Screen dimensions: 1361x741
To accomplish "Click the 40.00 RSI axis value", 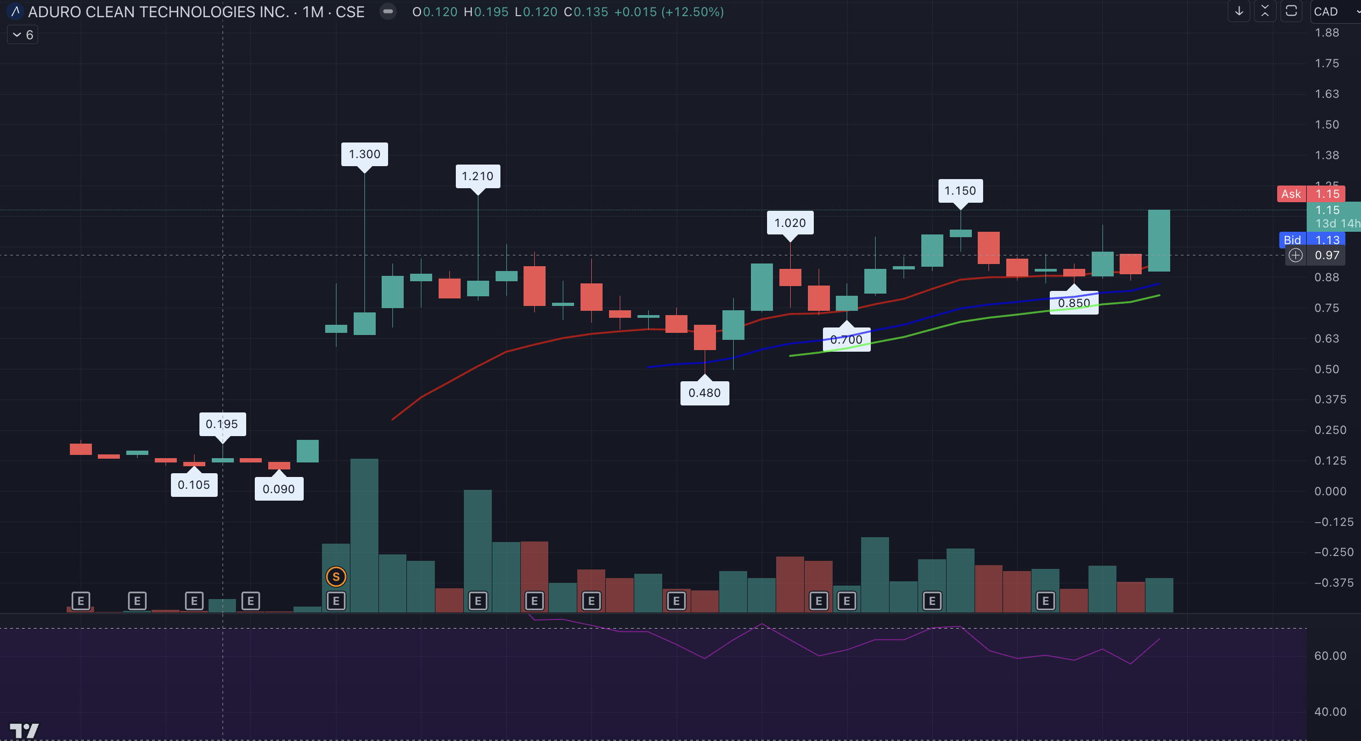I will (1330, 711).
